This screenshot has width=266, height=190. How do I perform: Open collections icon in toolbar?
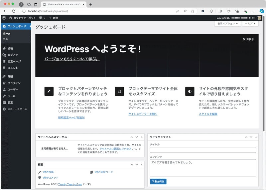coord(237,11)
